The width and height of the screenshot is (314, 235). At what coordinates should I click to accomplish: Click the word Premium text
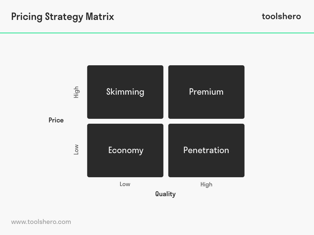click(206, 92)
